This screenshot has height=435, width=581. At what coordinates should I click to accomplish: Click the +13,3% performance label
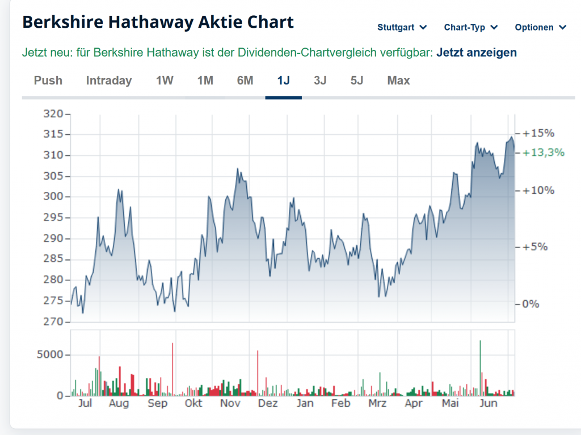[543, 152]
